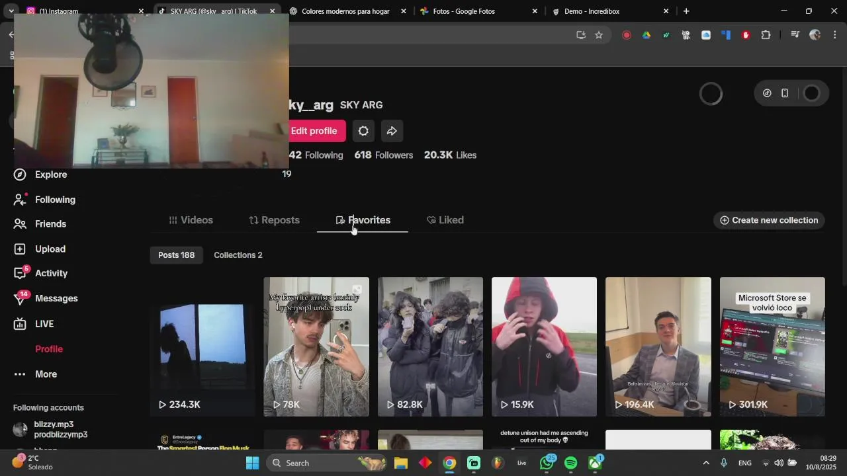Switch to the Videos tab

click(191, 220)
